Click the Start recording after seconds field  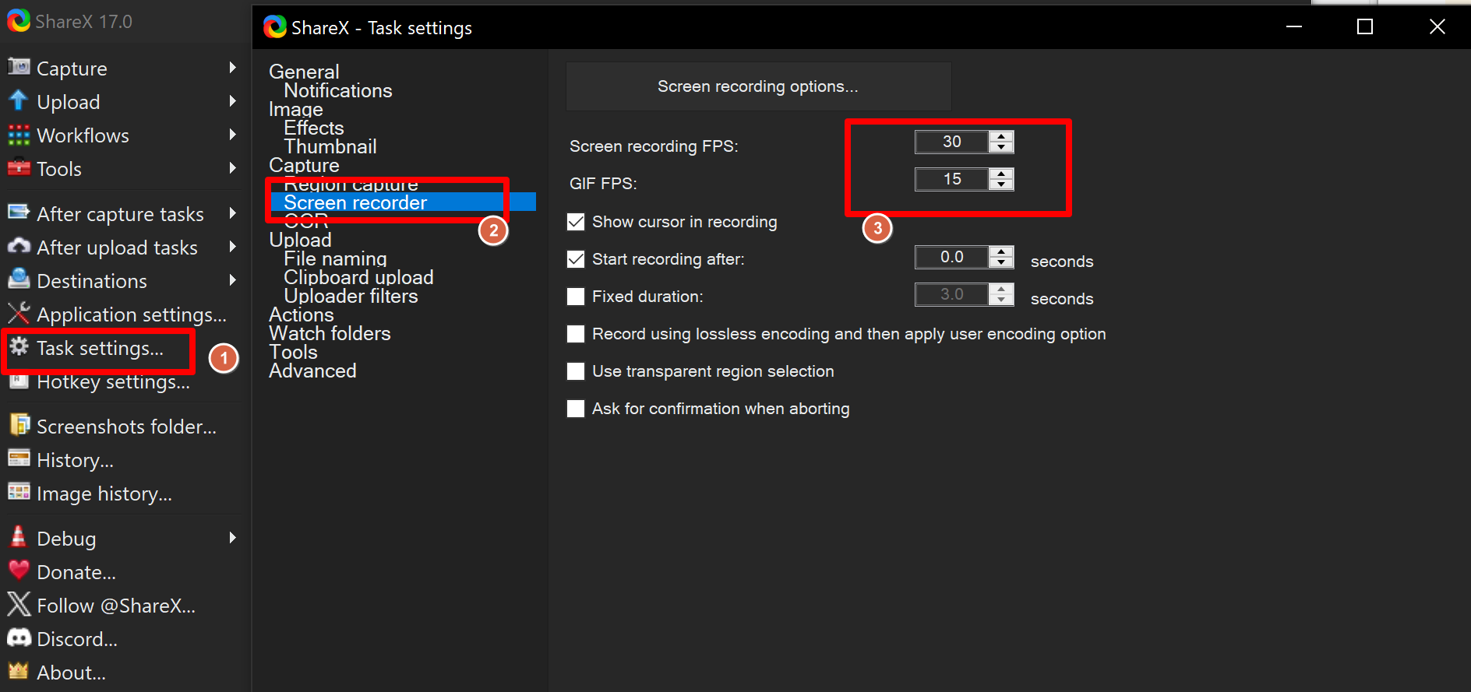952,257
